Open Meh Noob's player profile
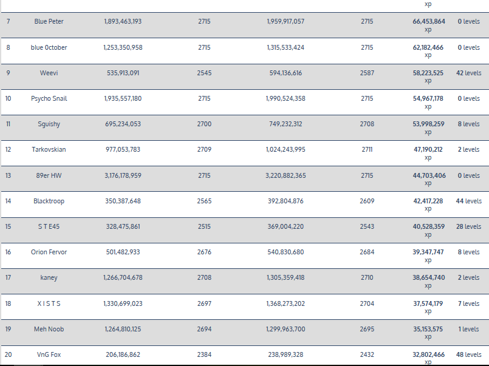The height and width of the screenshot is (366, 489). [49, 329]
